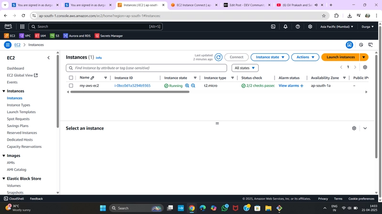Click the zoom-out icon beside Running state
Screen dimensions: 382x214
pyautogui.click(x=193, y=86)
